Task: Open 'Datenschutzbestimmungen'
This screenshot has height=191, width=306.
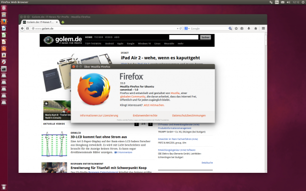Action: 189,116
